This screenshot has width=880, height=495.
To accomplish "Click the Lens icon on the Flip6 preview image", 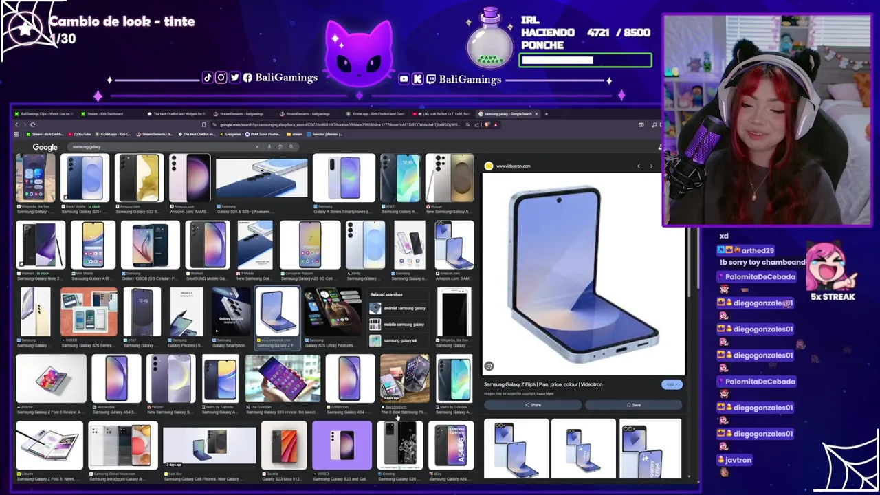I will pos(489,366).
